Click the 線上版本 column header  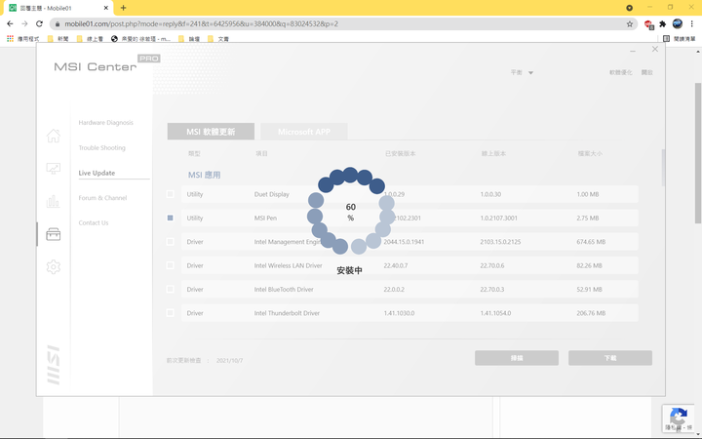point(493,154)
